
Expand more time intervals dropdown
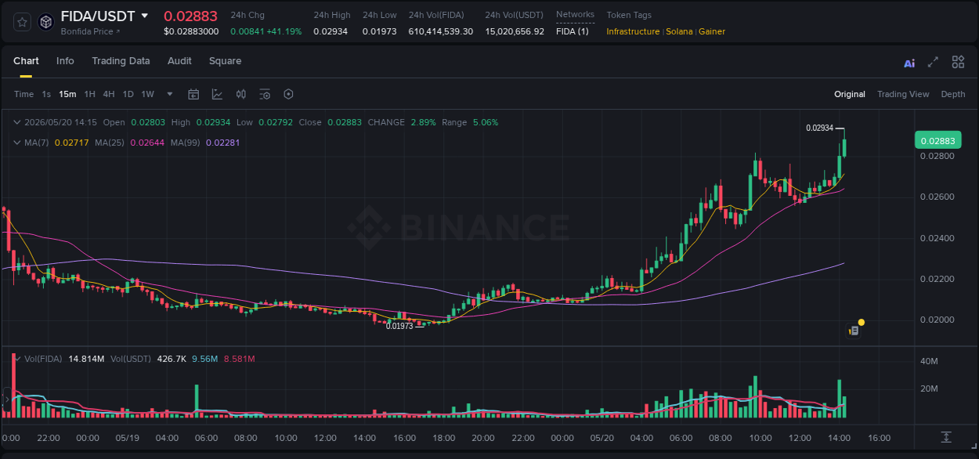tap(170, 94)
